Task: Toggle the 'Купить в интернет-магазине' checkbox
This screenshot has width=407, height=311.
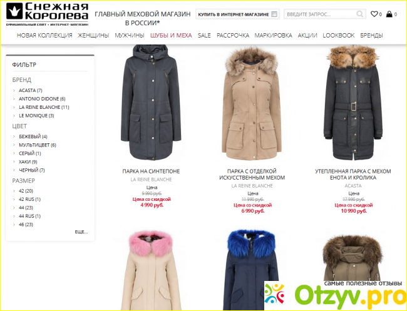Action: [x=274, y=14]
